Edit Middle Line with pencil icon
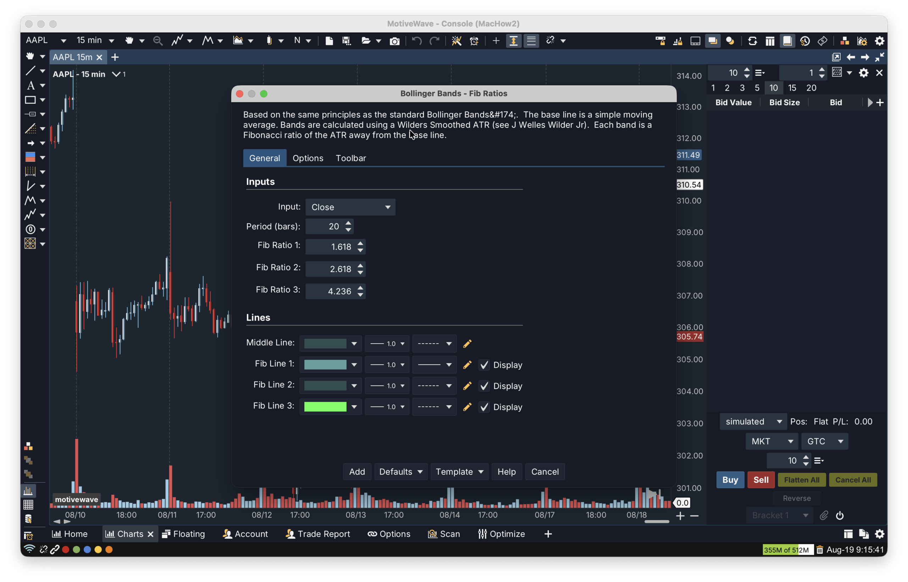Image resolution: width=908 pixels, height=582 pixels. click(467, 344)
